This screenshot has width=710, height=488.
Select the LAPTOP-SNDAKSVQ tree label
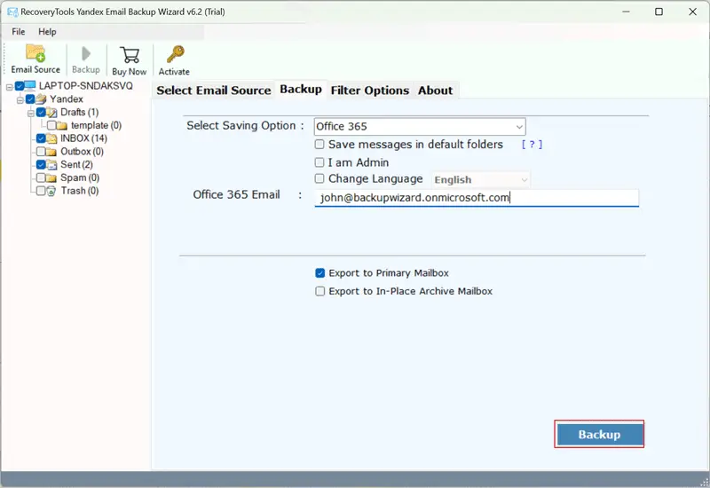(85, 85)
